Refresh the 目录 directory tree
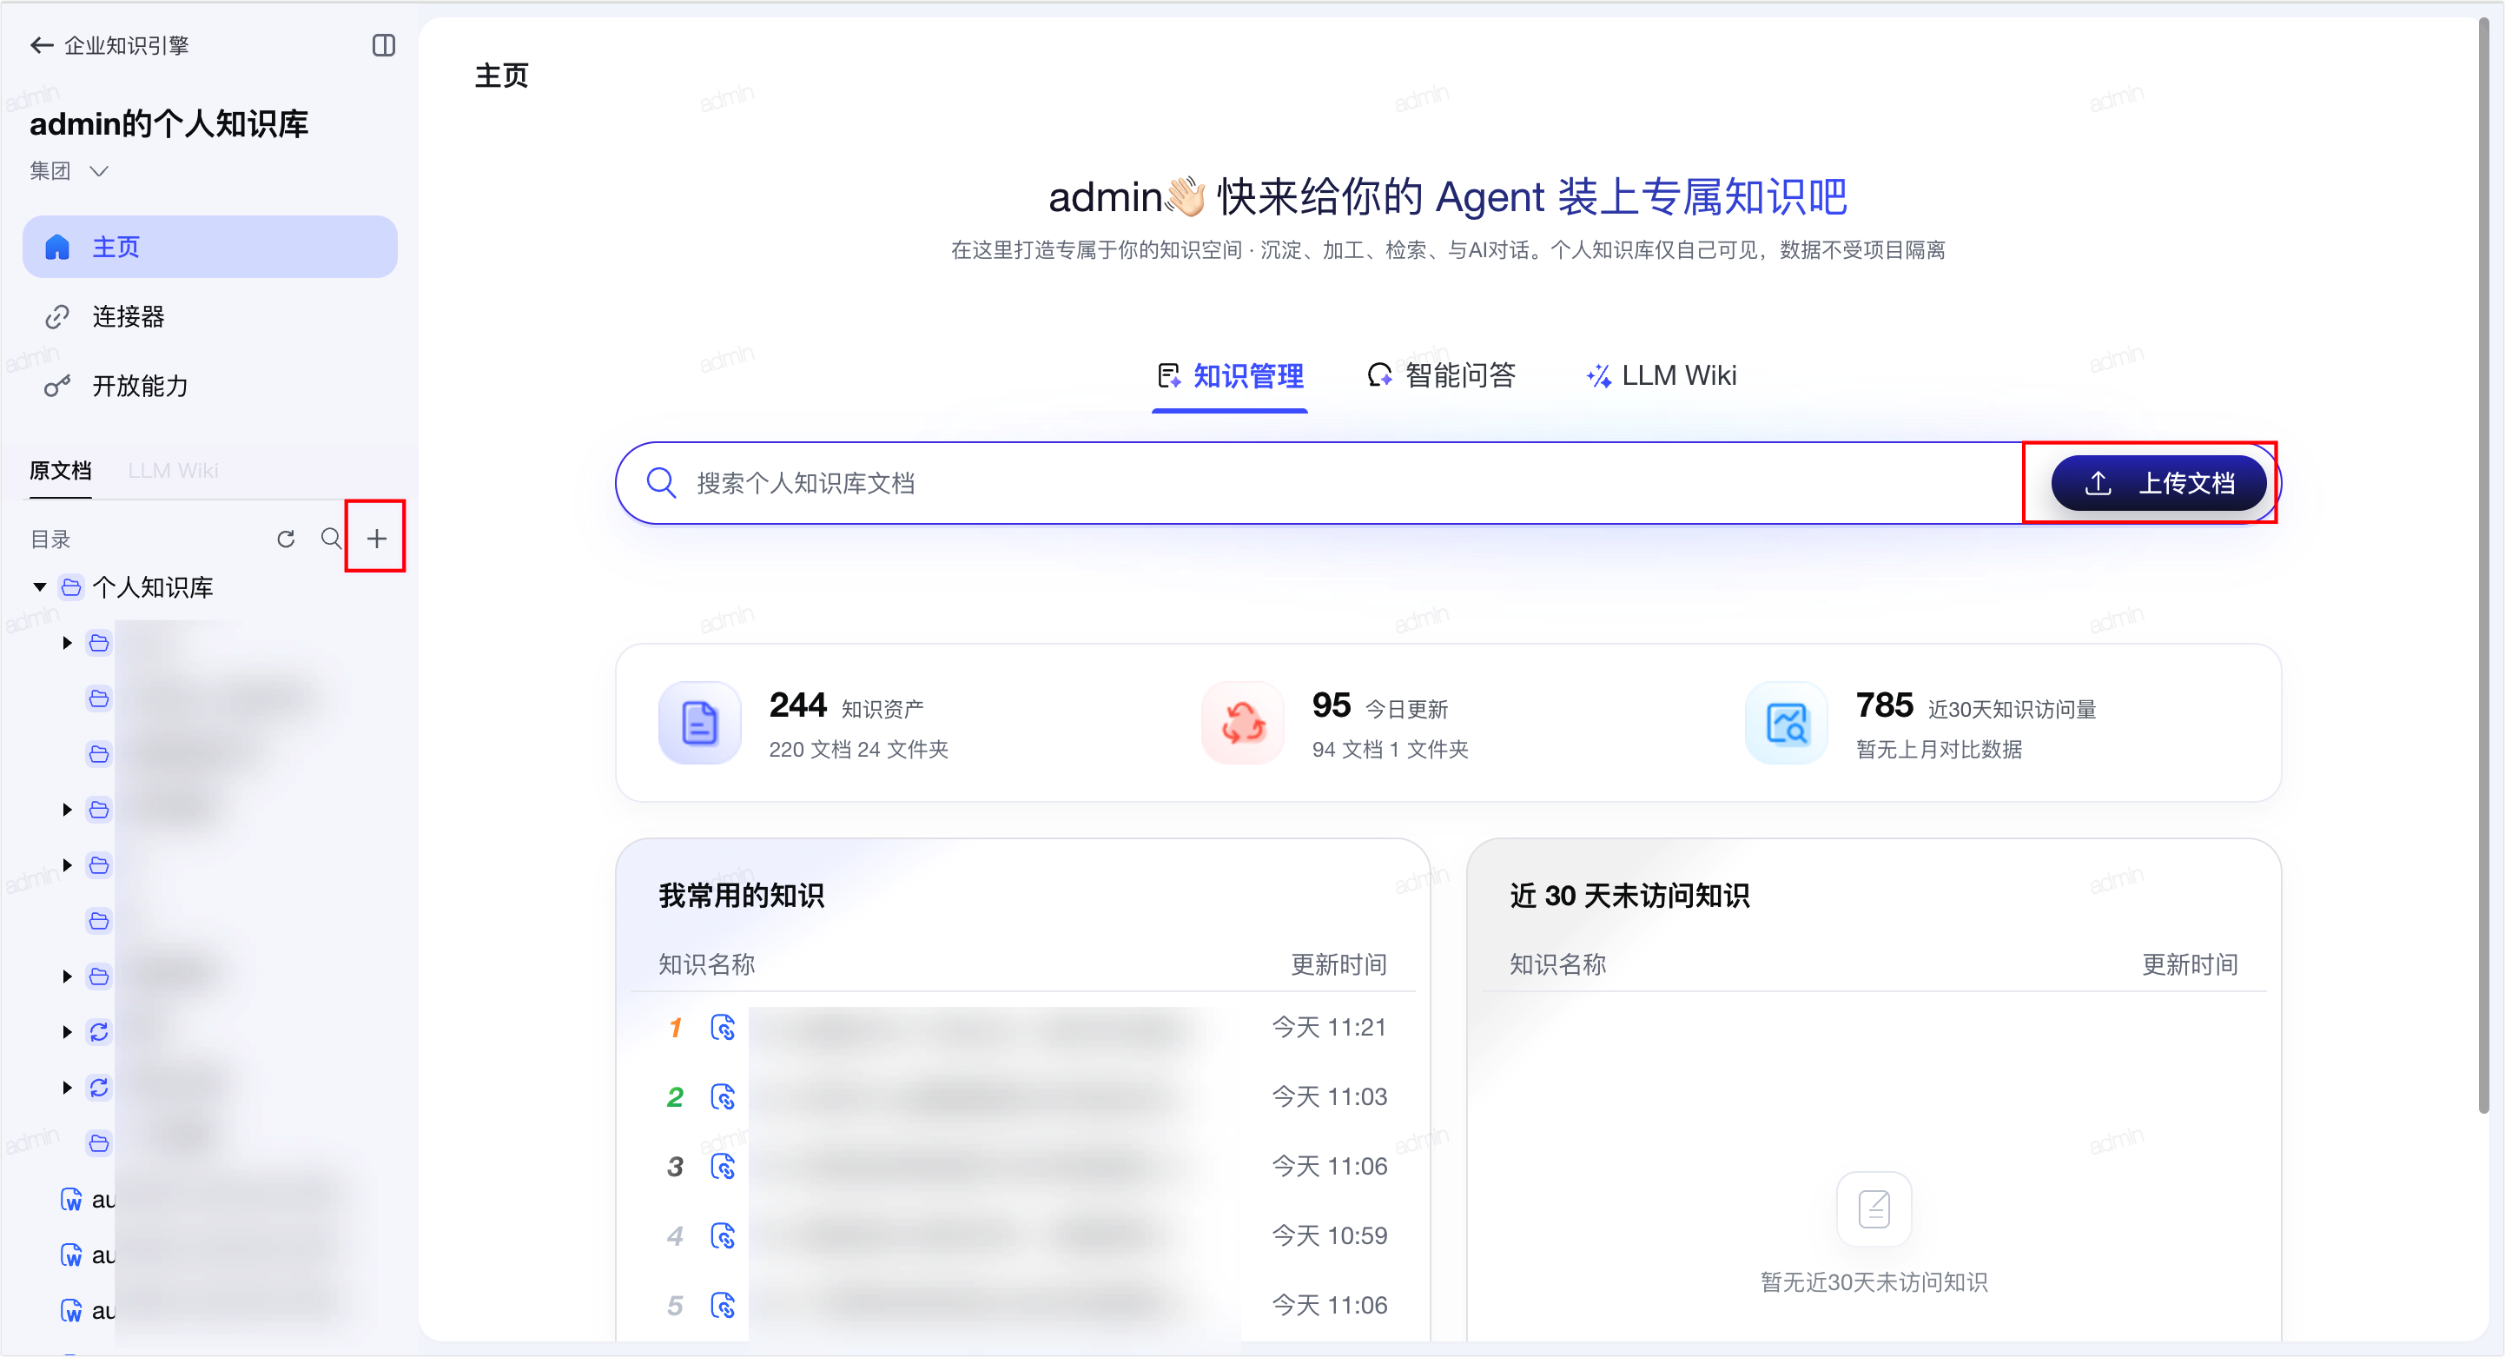2505x1357 pixels. click(285, 539)
